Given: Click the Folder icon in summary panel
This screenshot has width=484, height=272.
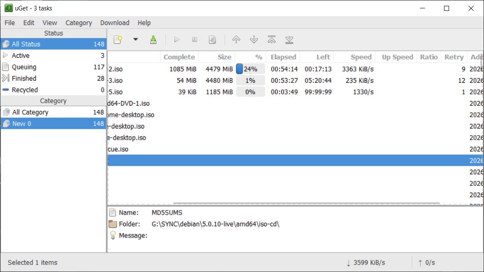Looking at the screenshot, I should [113, 224].
